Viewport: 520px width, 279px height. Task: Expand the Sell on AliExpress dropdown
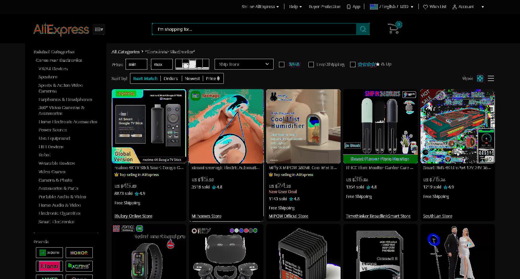(x=260, y=7)
